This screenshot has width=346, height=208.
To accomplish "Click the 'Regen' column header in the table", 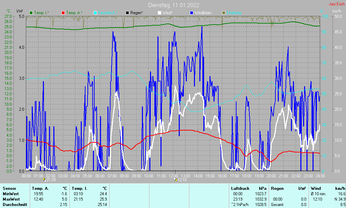I will point(277,188).
